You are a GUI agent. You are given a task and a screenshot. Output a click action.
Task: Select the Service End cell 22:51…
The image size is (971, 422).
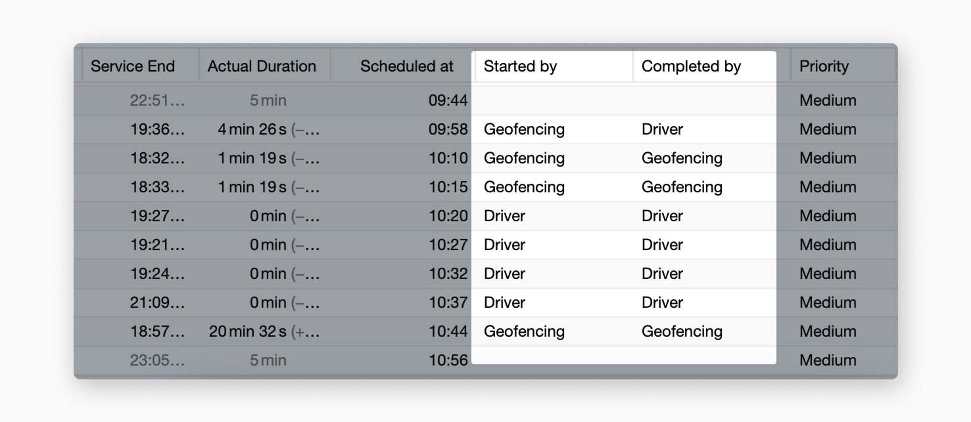158,100
